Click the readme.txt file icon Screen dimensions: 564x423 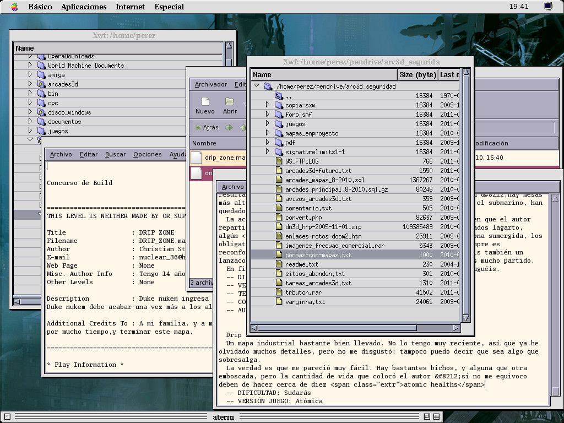pyautogui.click(x=279, y=264)
